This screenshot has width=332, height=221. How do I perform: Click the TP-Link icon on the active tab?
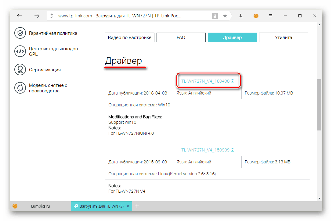click(76, 206)
